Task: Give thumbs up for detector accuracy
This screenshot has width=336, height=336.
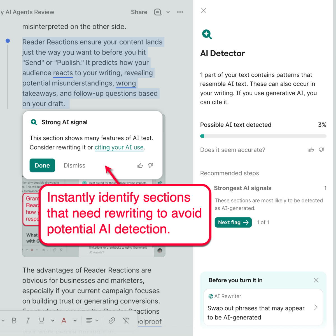Action: click(311, 150)
